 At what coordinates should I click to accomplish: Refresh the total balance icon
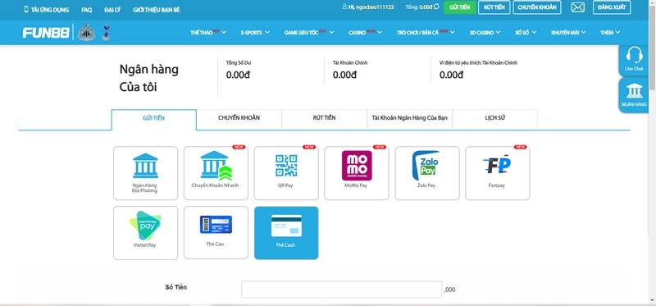click(436, 7)
